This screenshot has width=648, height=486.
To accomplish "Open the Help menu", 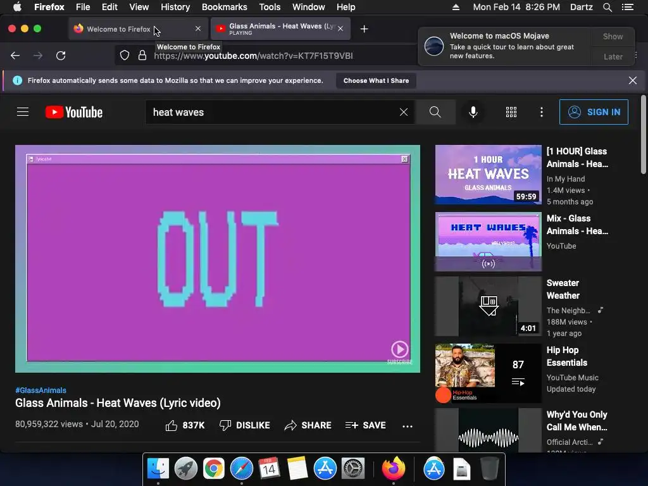I will 346,7.
